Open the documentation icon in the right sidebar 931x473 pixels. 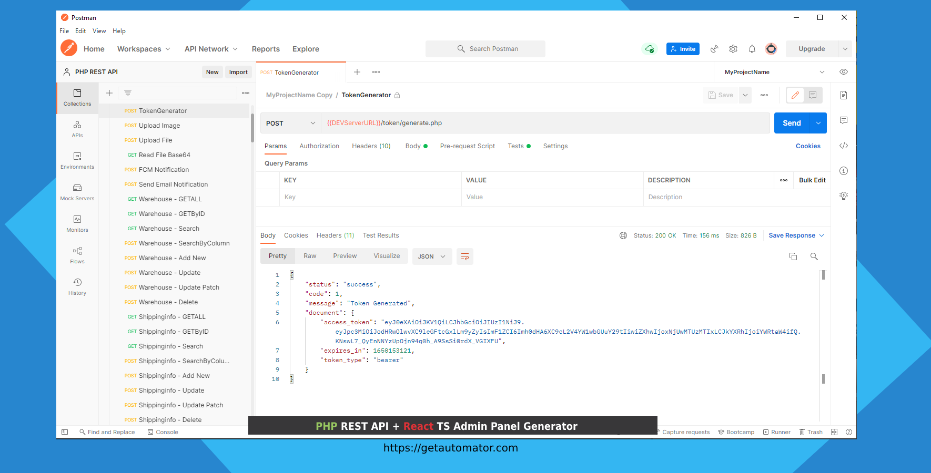844,95
